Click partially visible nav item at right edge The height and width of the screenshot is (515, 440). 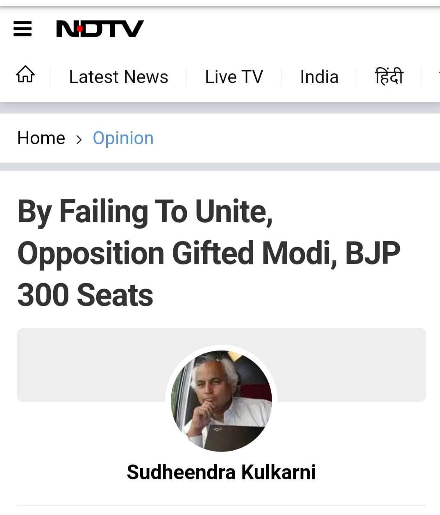tap(437, 77)
